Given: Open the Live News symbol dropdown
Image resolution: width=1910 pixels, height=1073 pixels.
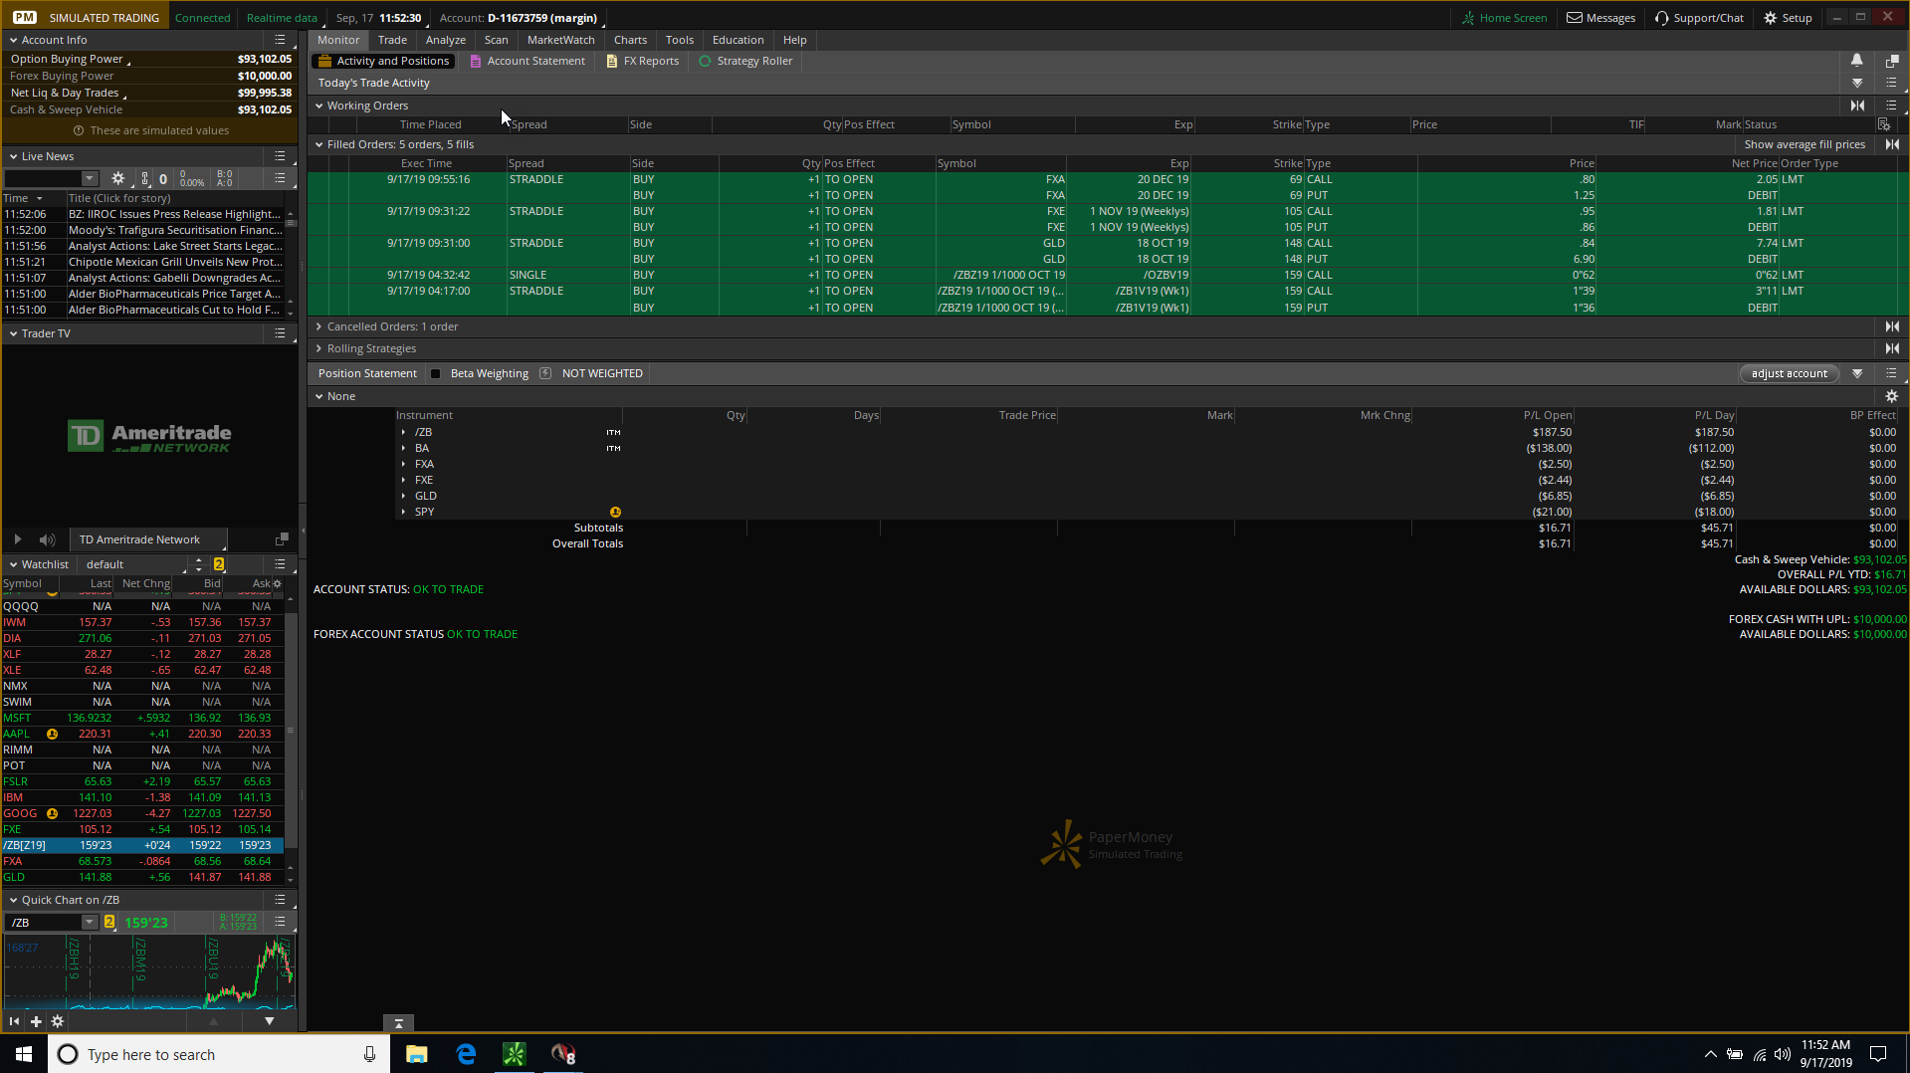Looking at the screenshot, I should [90, 179].
